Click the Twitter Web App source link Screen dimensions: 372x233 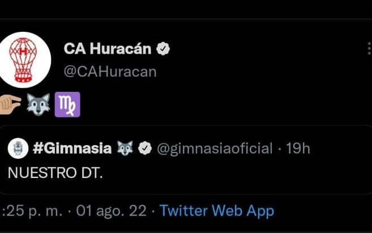[x=217, y=211]
